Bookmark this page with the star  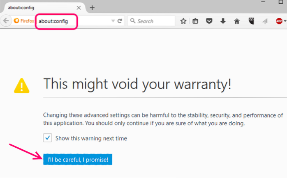pos(183,21)
